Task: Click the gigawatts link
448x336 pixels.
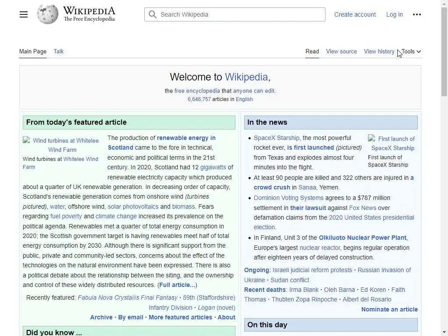Action: coord(213,167)
